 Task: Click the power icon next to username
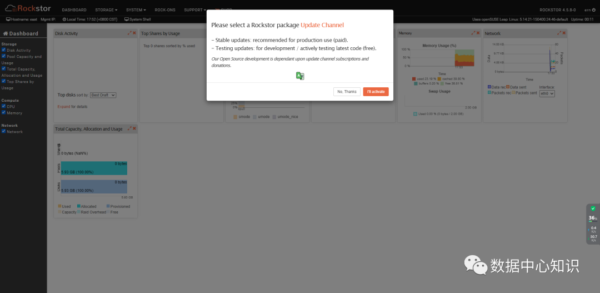coord(593,10)
